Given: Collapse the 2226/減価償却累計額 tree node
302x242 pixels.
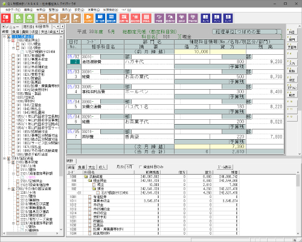Looking at the screenshot, I should click(x=13, y=223).
